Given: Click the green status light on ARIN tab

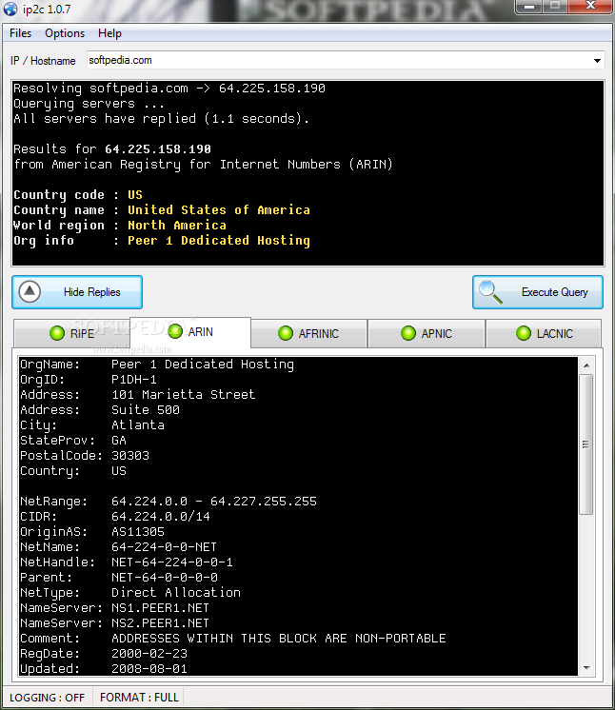Looking at the screenshot, I should click(175, 331).
